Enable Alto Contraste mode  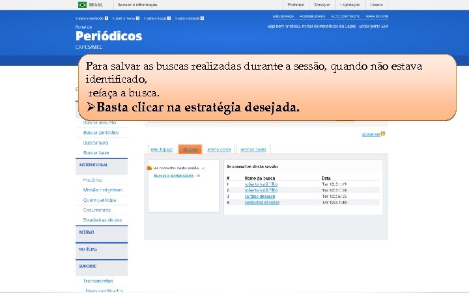(345, 16)
